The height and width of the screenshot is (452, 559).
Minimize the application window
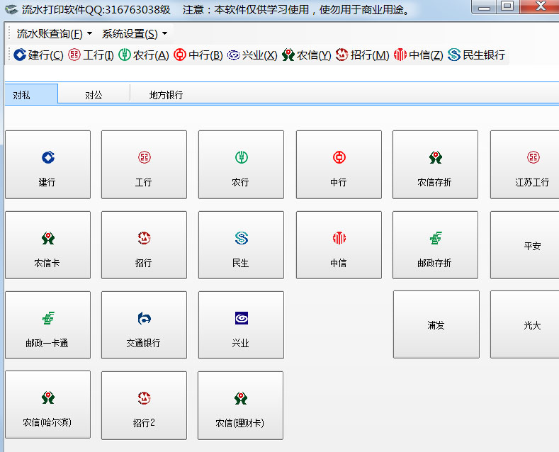(x=484, y=6)
